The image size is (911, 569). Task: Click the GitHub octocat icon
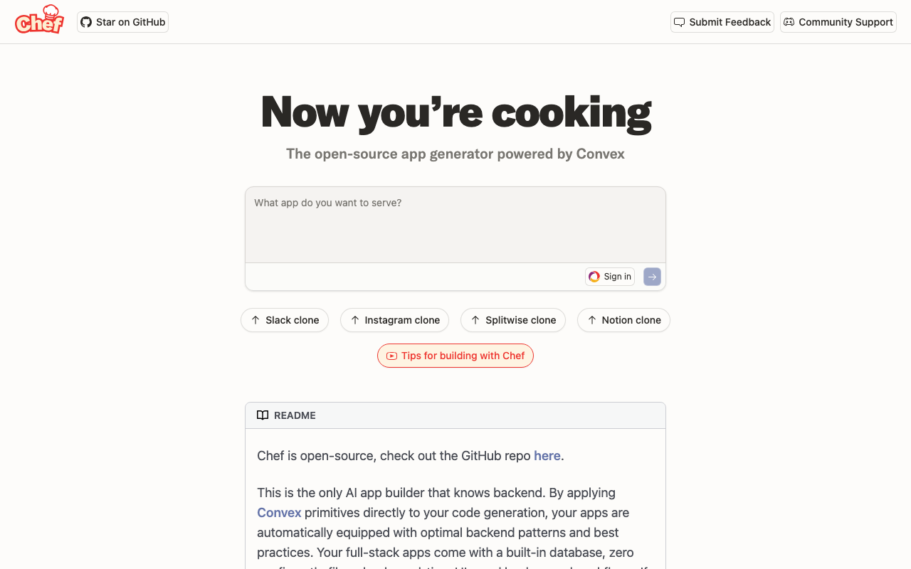coord(86,22)
